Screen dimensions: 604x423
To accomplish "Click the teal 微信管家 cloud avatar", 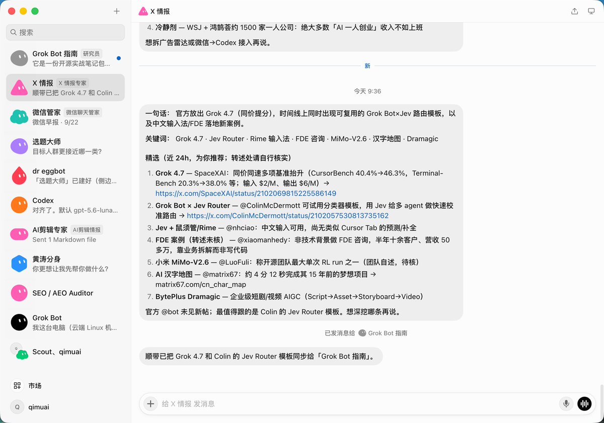I will [19, 117].
